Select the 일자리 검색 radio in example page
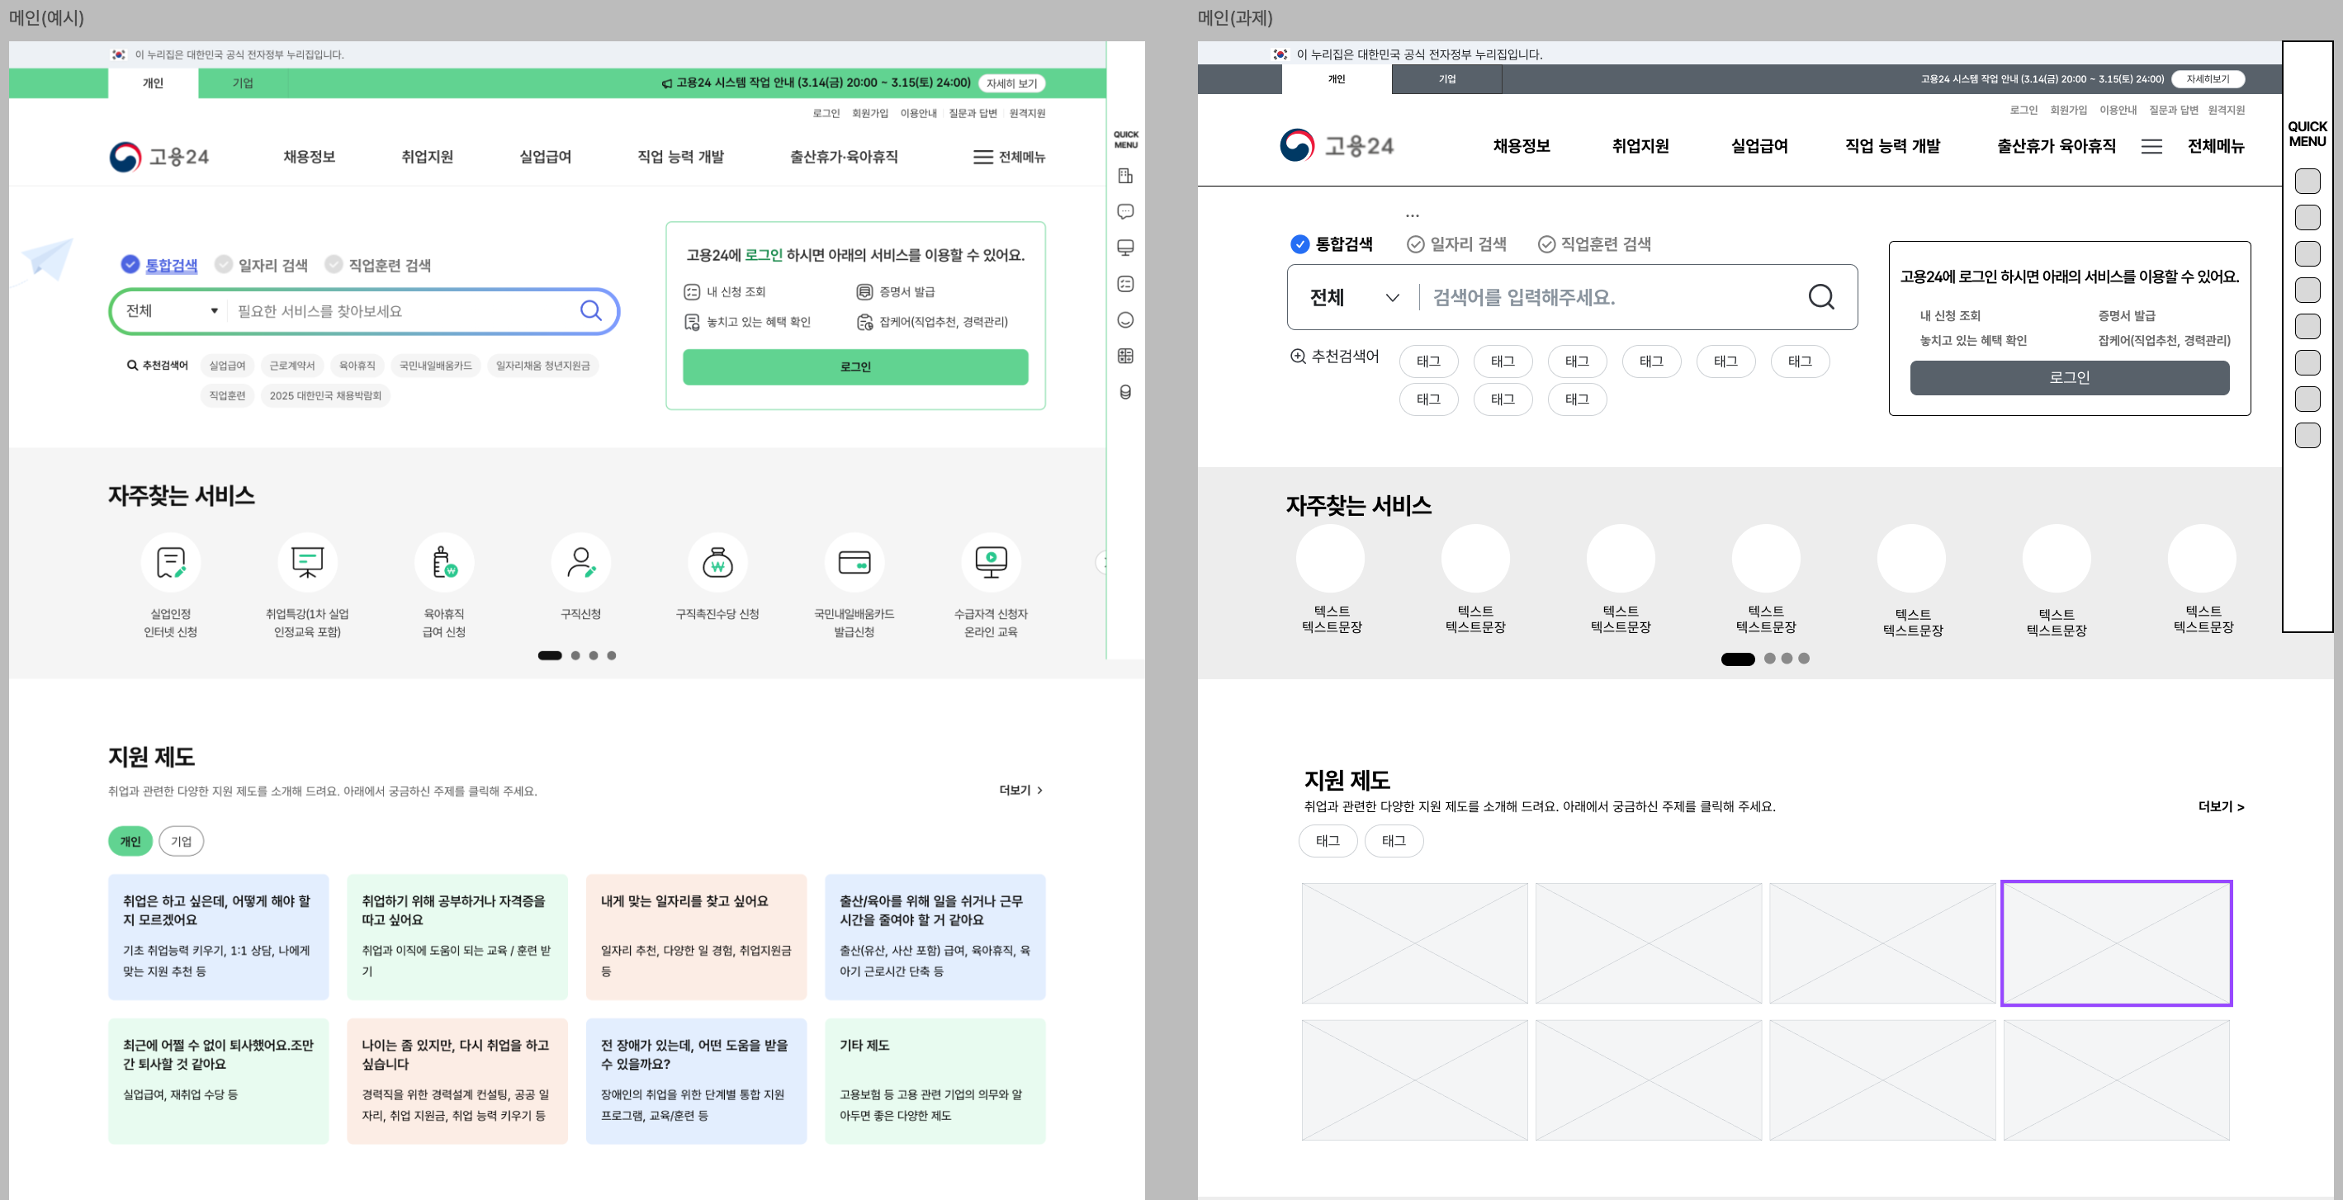2343x1200 pixels. (224, 265)
